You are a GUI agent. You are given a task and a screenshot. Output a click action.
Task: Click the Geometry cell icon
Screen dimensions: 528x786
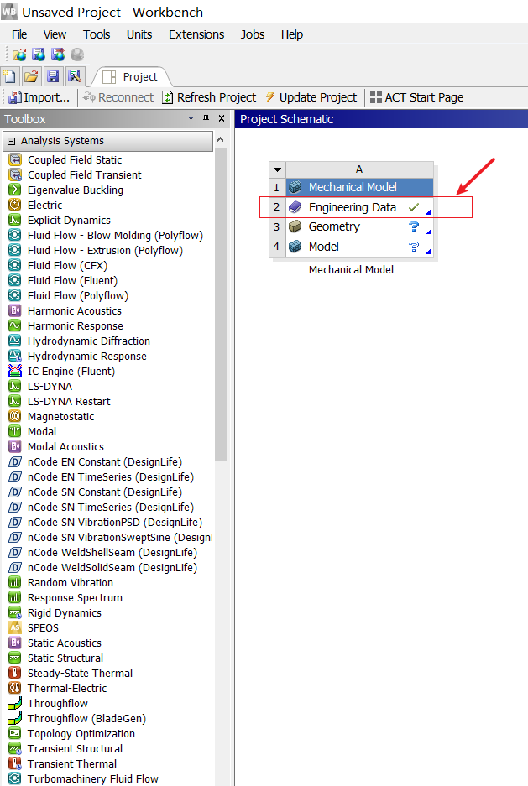[295, 226]
